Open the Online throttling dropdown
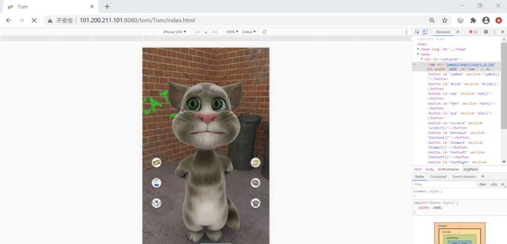 coord(249,32)
